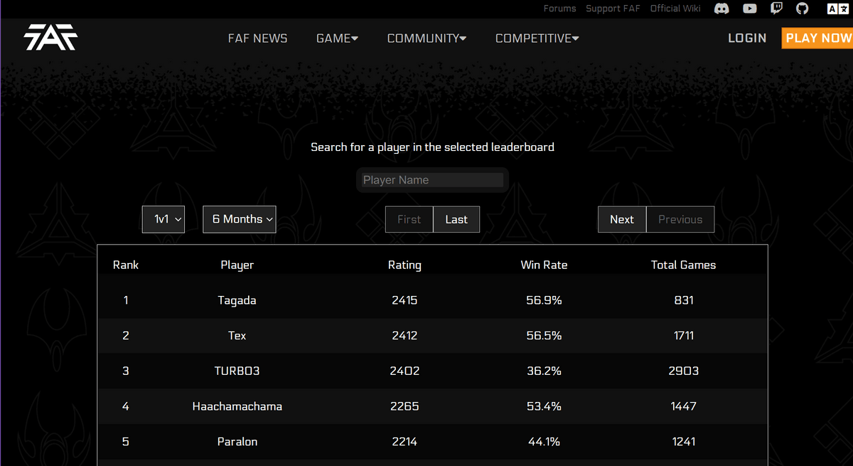Click the Next page button
The height and width of the screenshot is (466, 853).
[622, 219]
